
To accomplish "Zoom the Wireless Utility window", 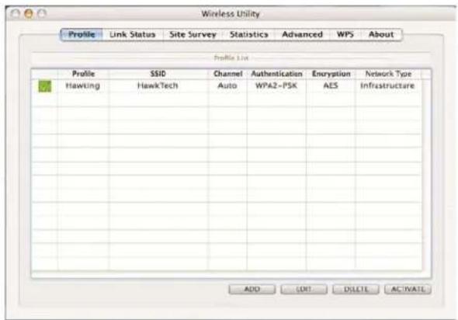I will point(42,14).
